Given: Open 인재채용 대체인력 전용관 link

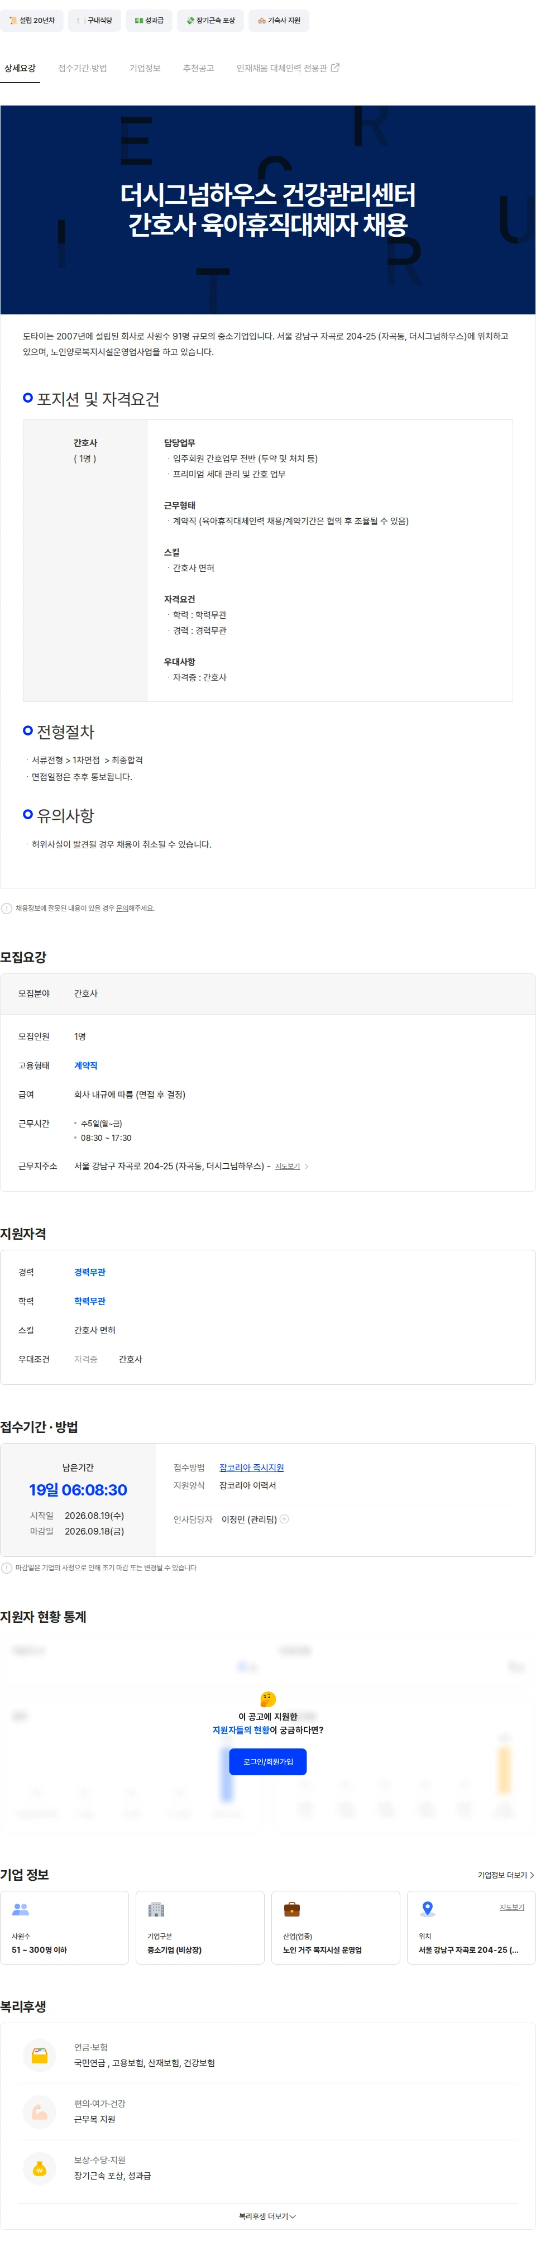Looking at the screenshot, I should 288,69.
